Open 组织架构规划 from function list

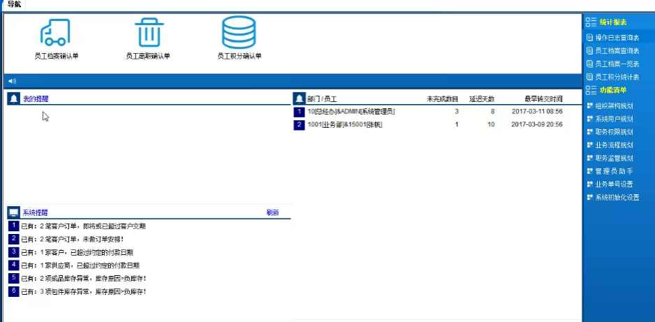click(x=614, y=106)
